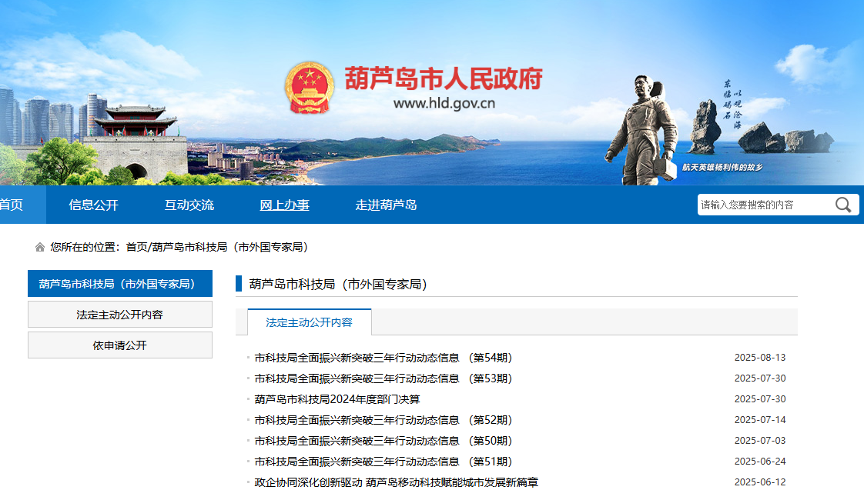The height and width of the screenshot is (490, 864).
Task: Open the 第52期 动态信息 article
Action: coord(383,420)
